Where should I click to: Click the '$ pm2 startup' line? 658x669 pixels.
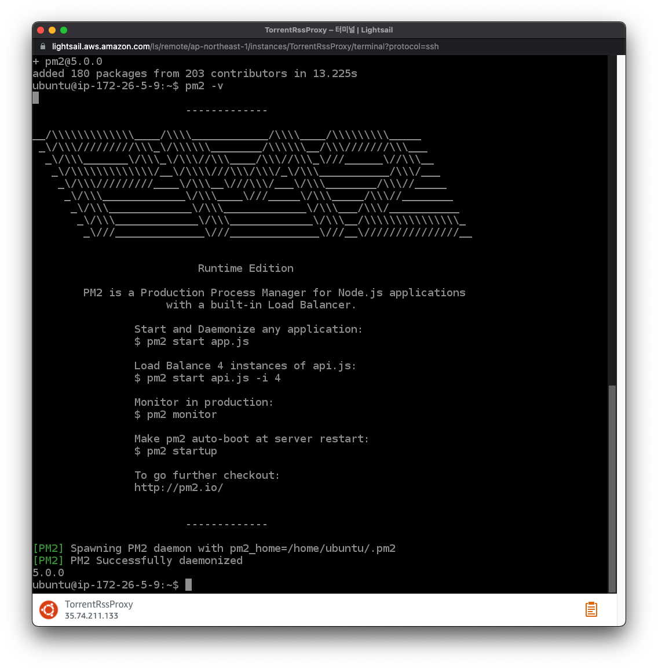(176, 451)
